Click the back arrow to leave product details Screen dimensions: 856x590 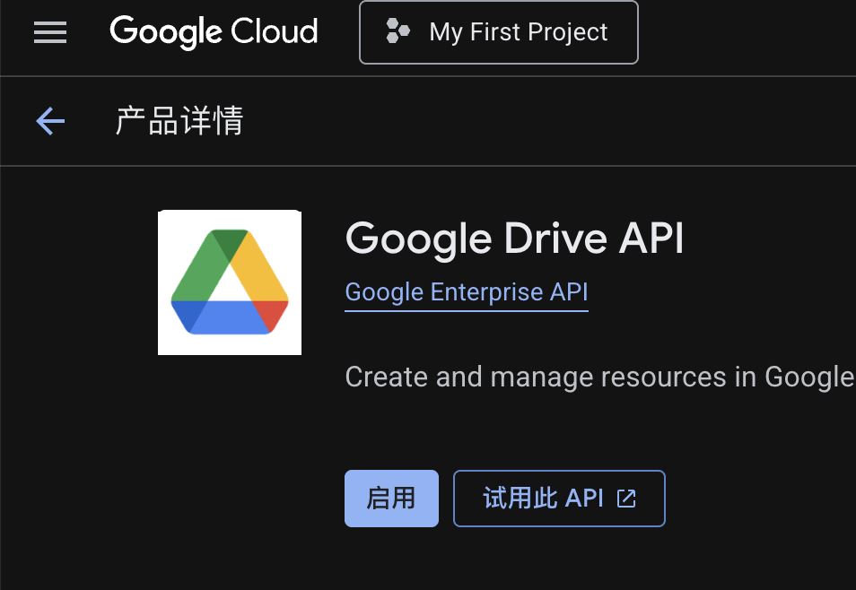pos(49,121)
